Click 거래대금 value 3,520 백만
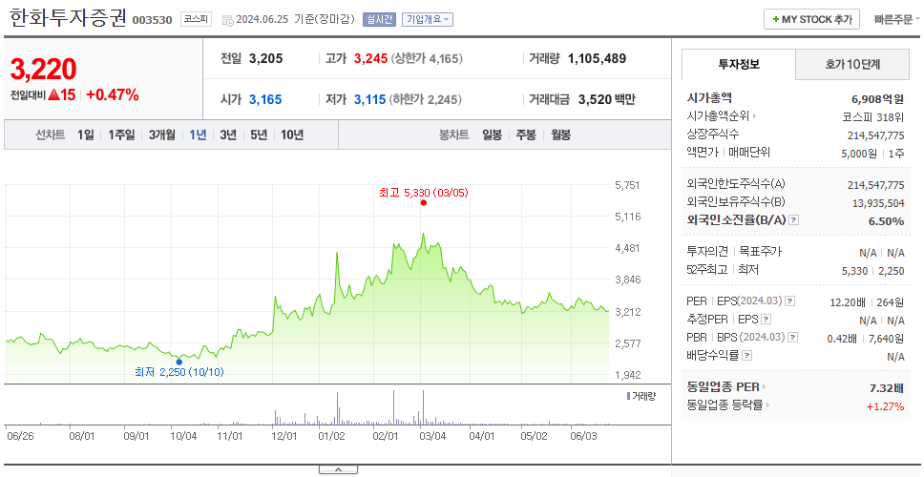The height and width of the screenshot is (477, 924). pyautogui.click(x=607, y=99)
